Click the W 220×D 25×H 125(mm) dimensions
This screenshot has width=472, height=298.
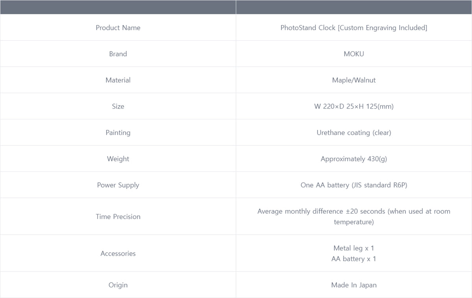(354, 106)
